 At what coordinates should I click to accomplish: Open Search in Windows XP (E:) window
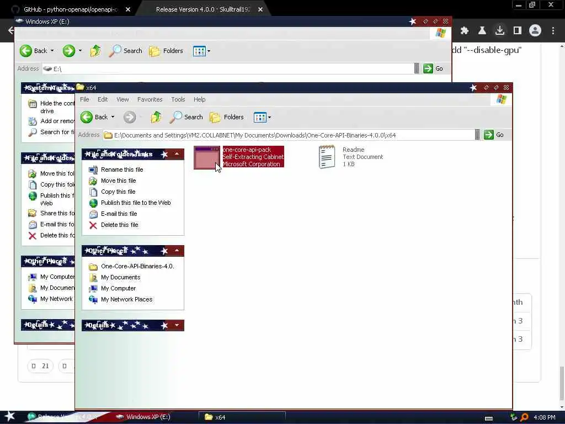125,51
